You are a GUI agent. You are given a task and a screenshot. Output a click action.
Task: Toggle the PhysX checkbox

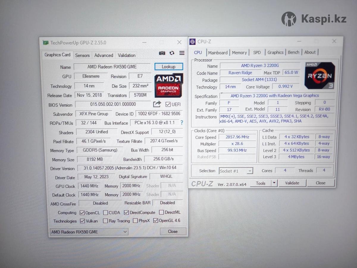coord(135,221)
